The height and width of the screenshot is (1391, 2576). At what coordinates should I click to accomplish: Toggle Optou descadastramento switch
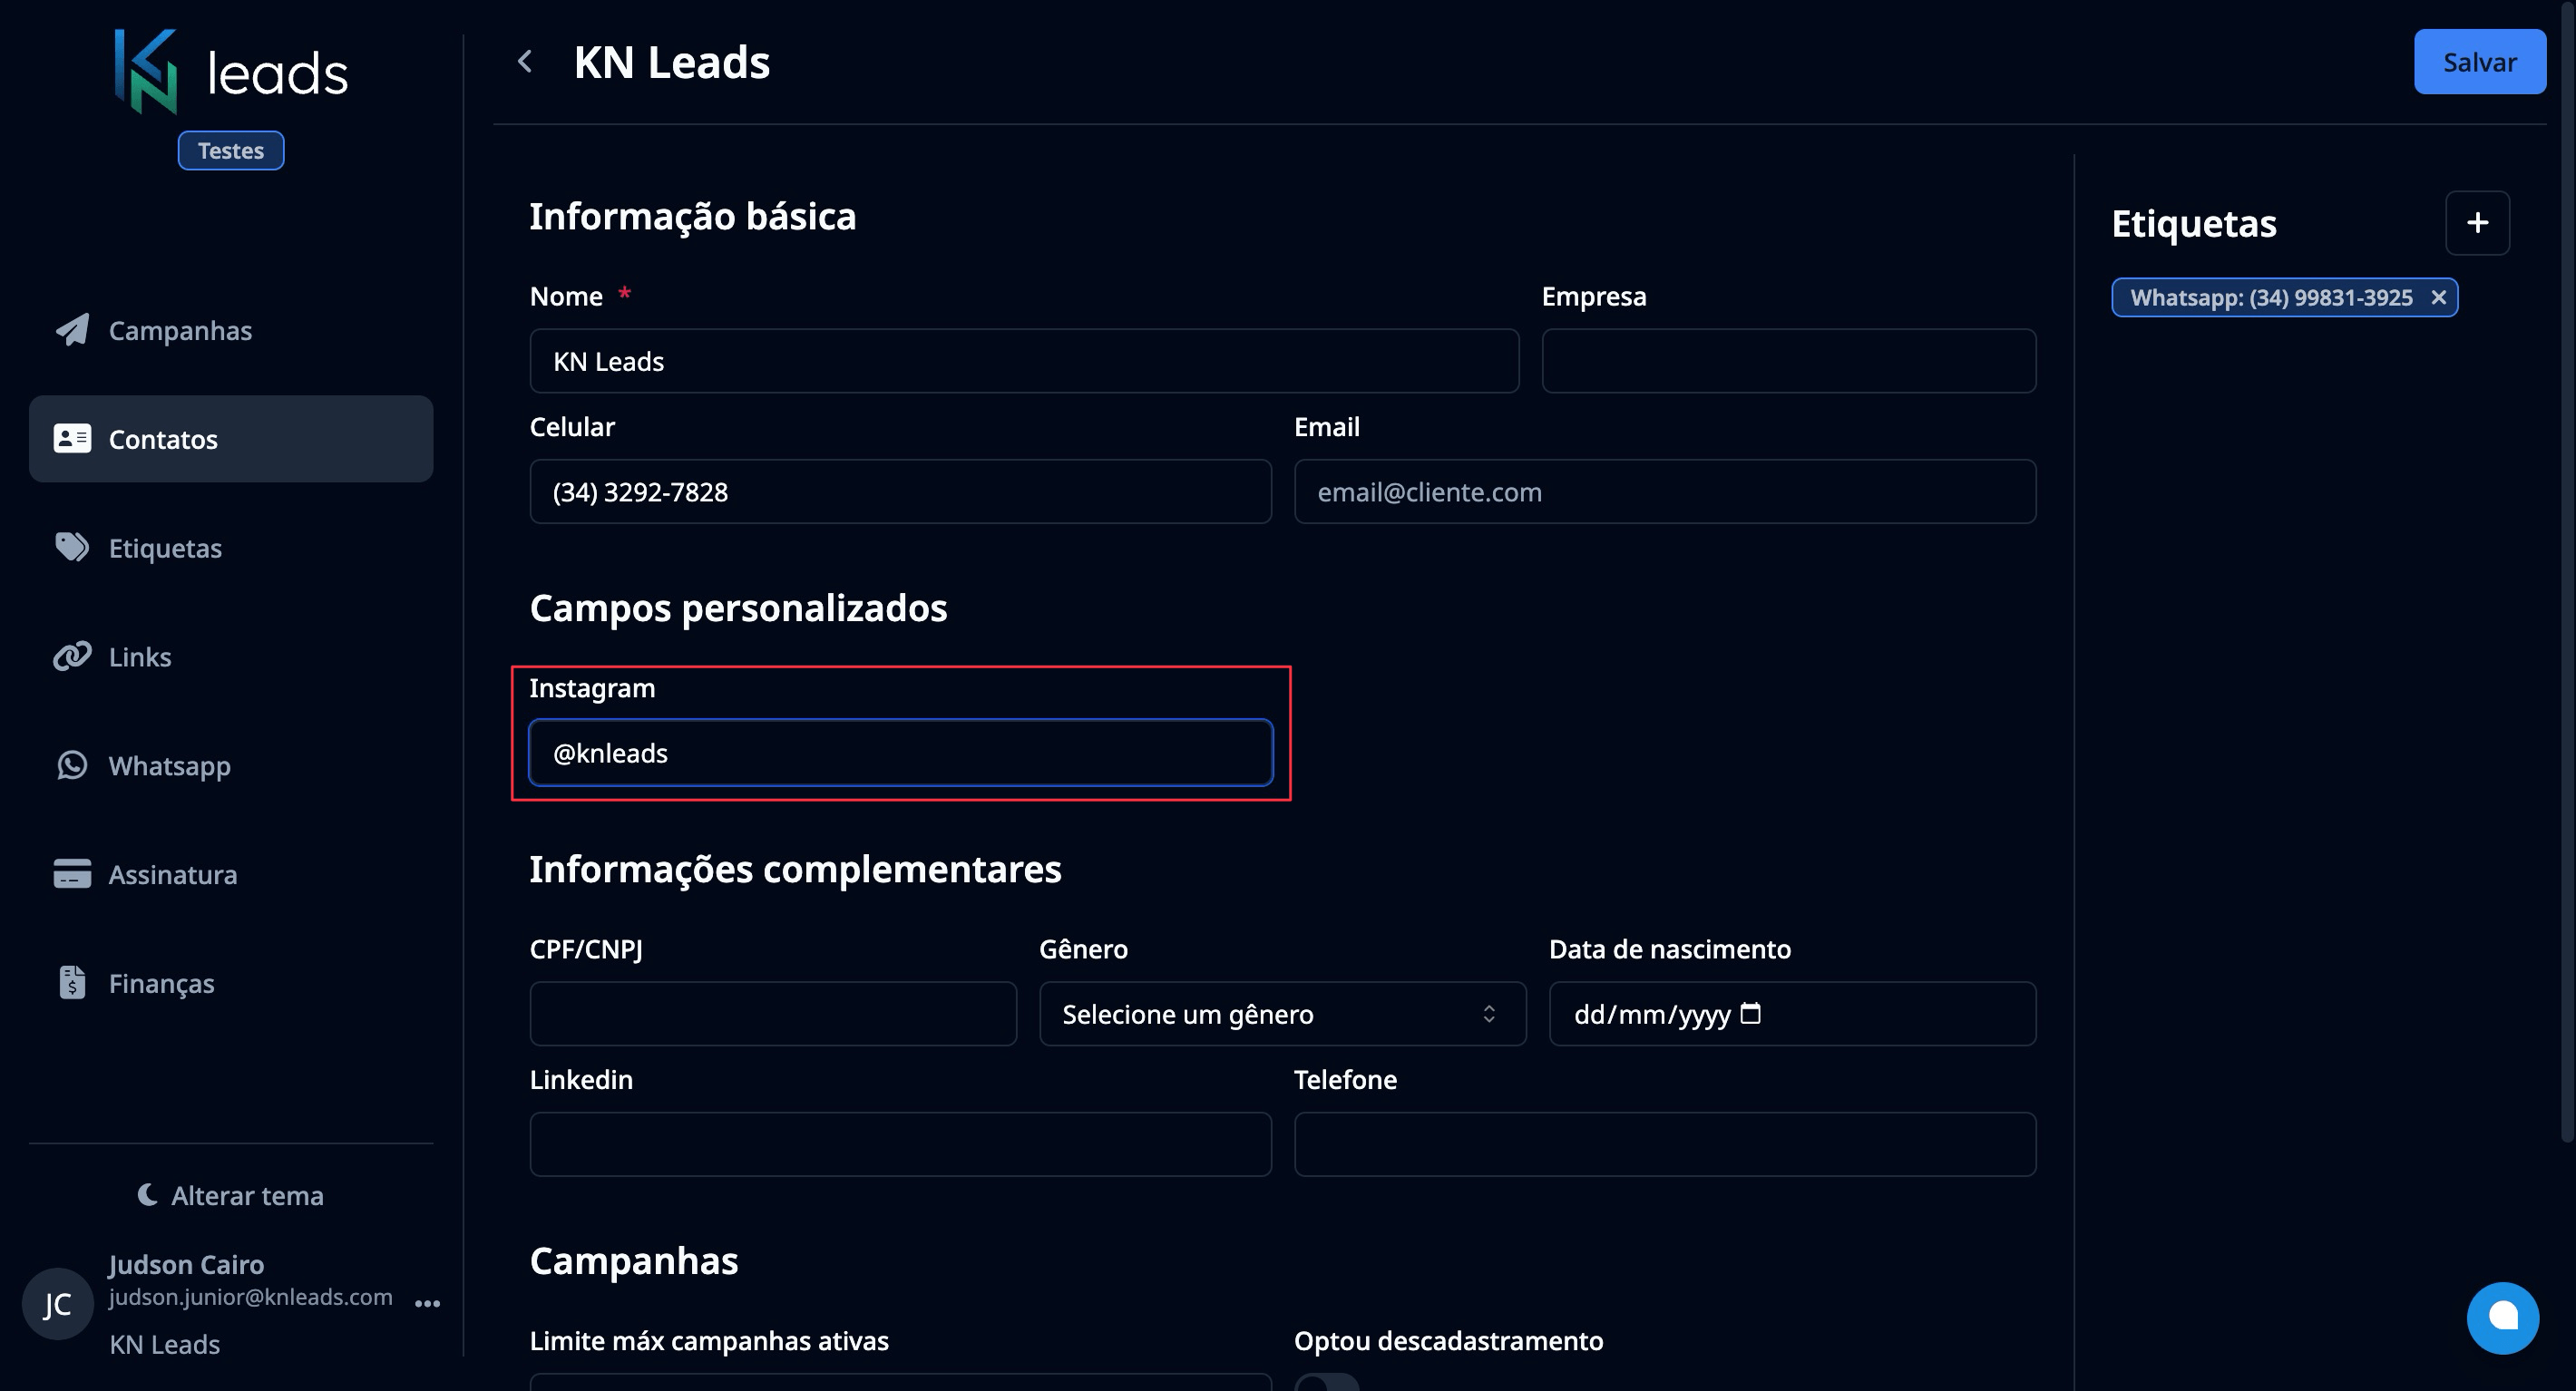click(x=1326, y=1382)
